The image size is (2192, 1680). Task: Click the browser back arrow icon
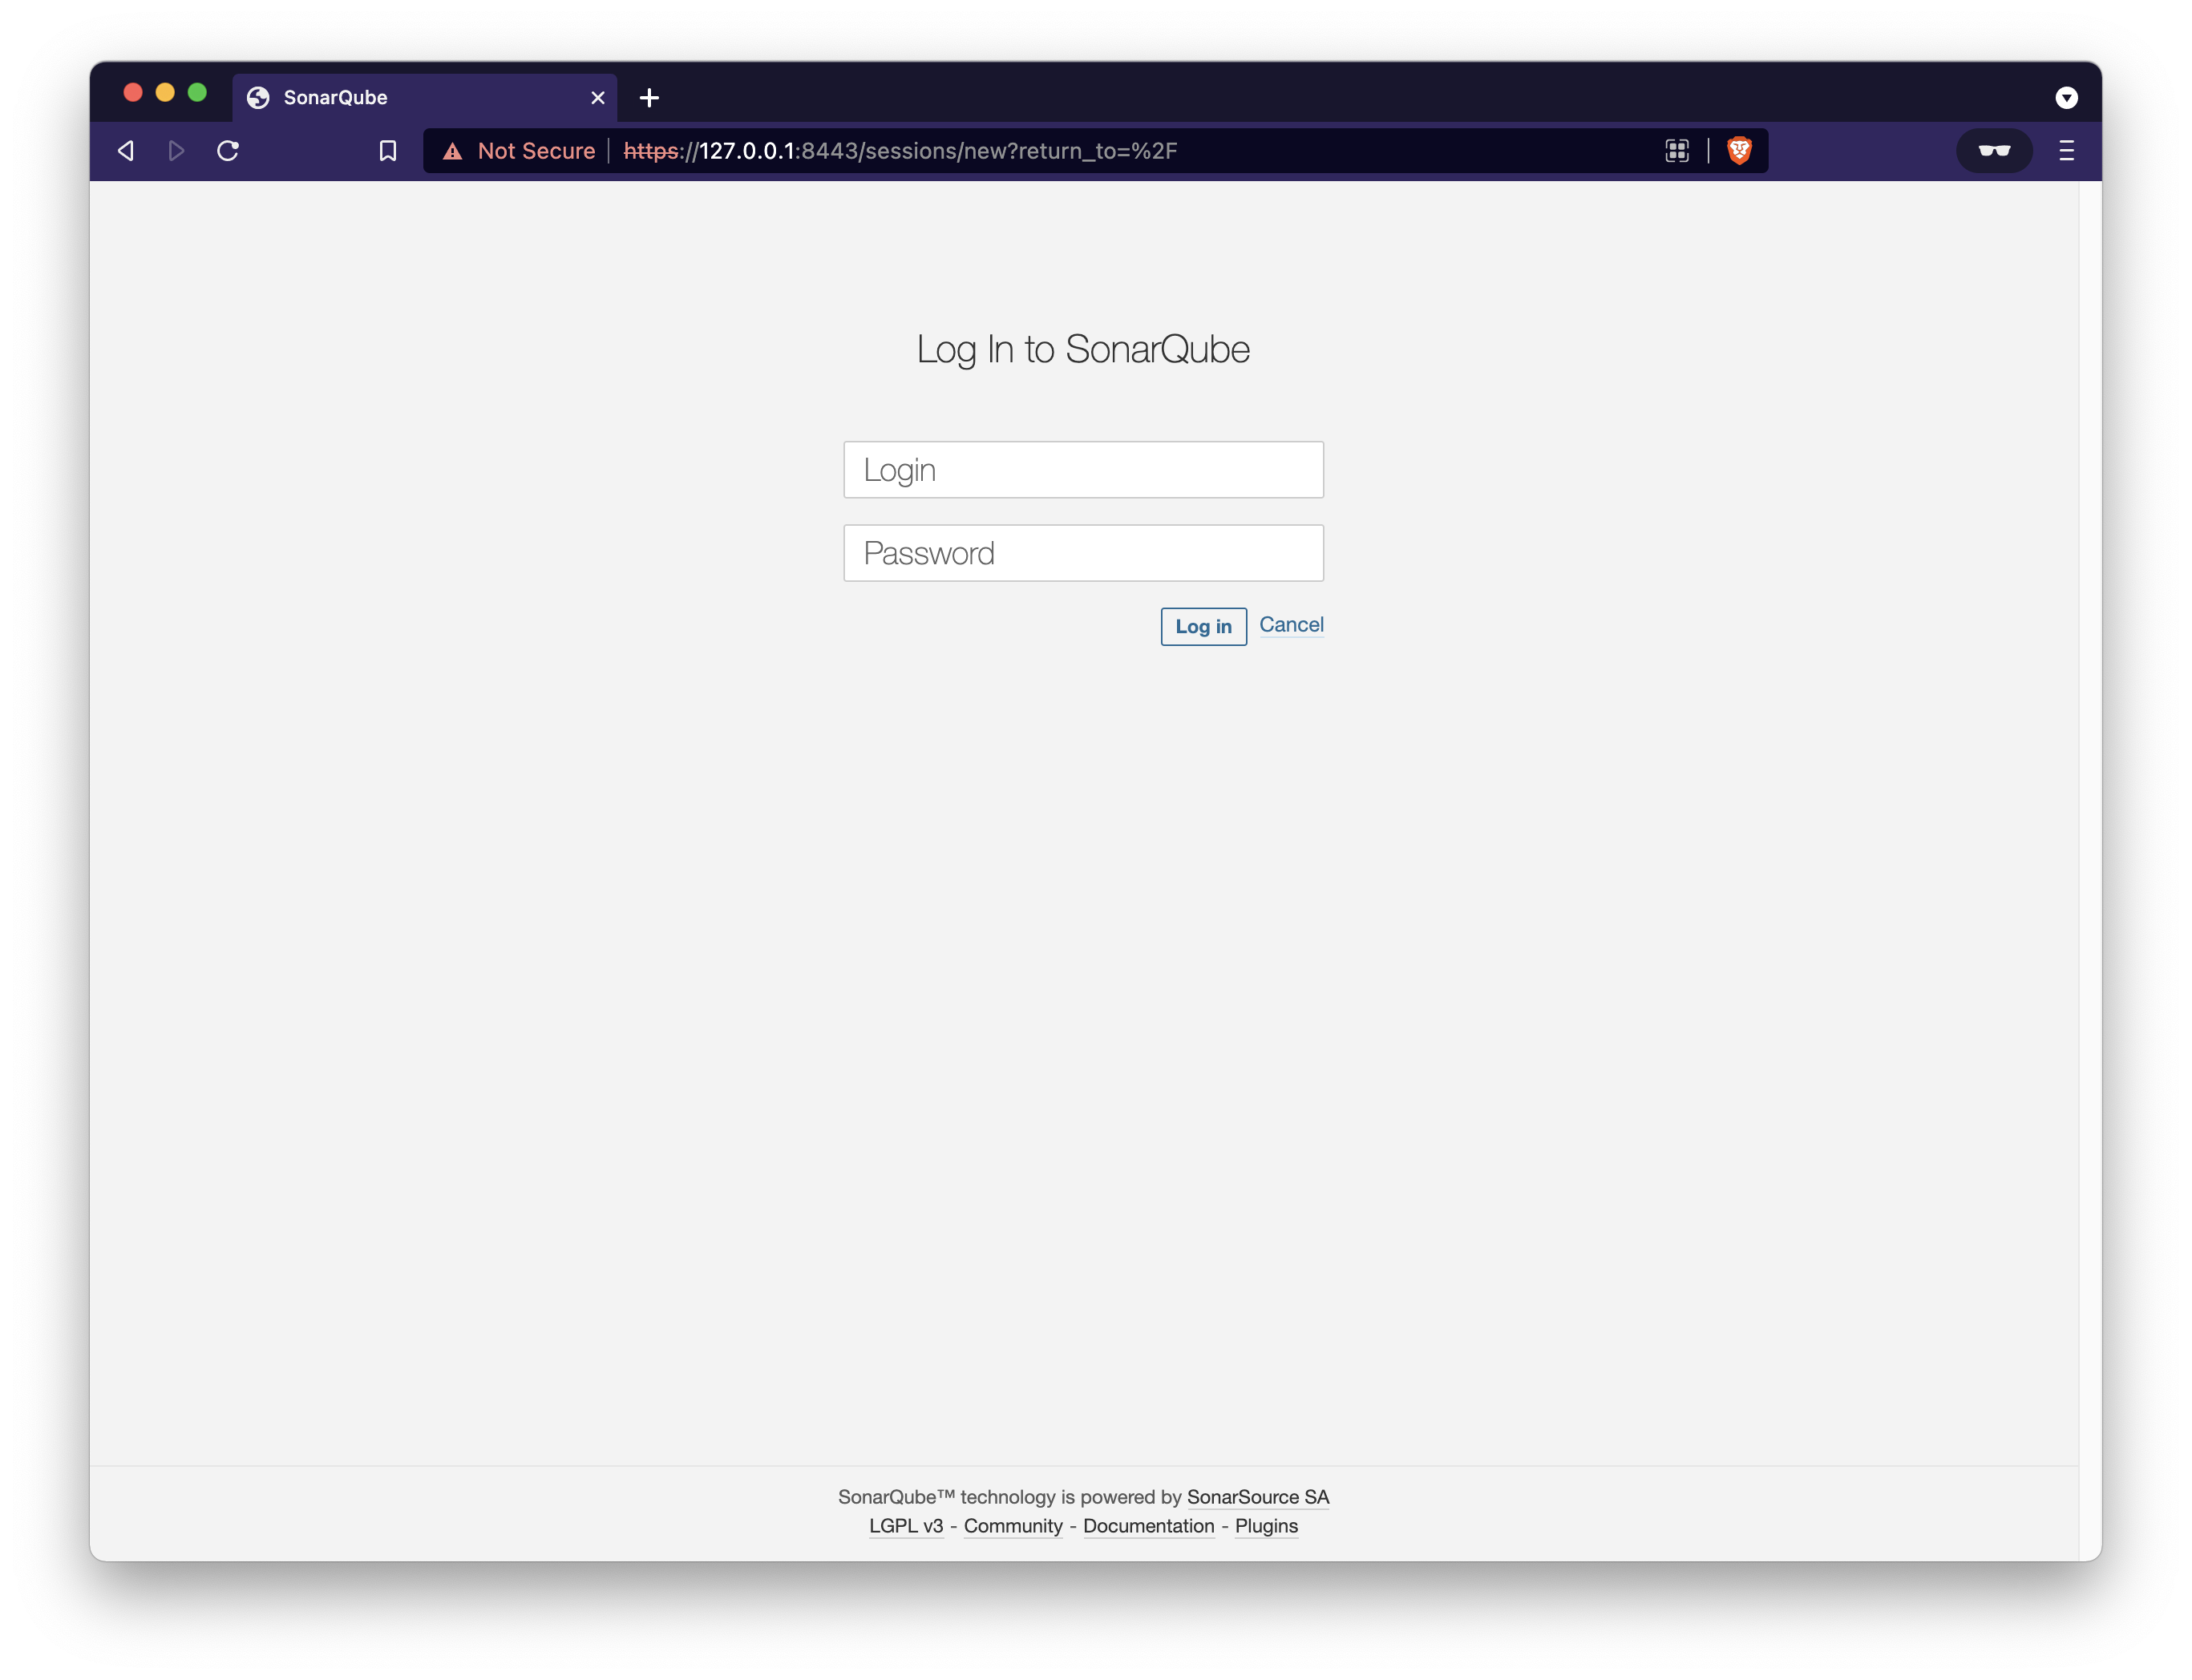(126, 151)
